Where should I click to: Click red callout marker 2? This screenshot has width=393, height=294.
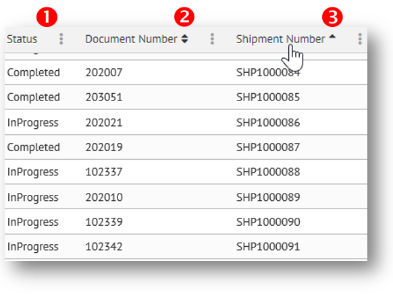[x=184, y=17]
